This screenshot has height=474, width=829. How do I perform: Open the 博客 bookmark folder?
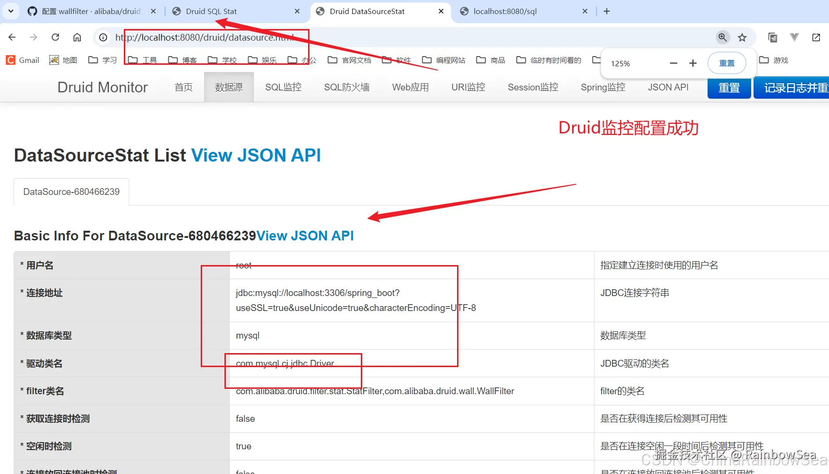182,60
